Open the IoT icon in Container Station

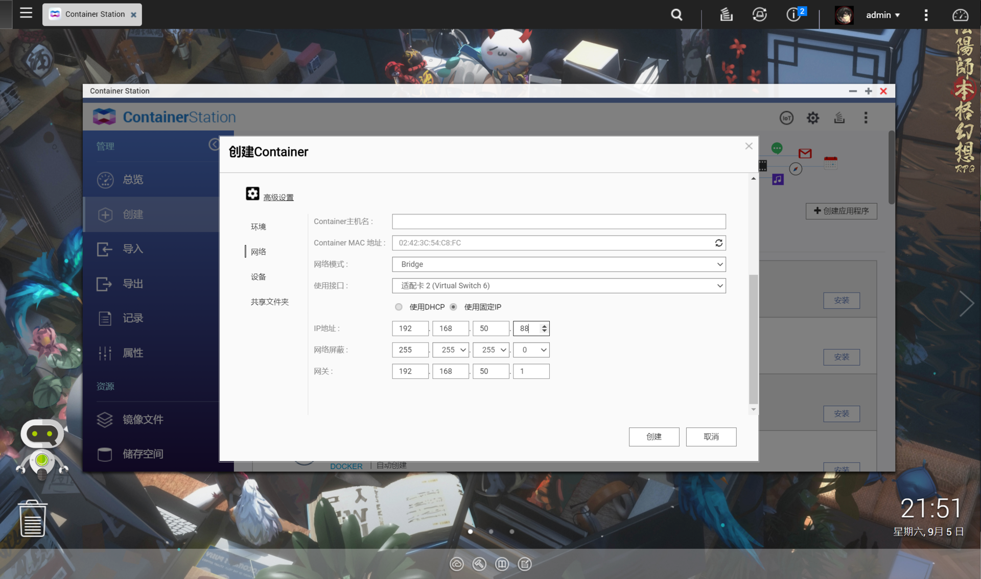(x=786, y=118)
